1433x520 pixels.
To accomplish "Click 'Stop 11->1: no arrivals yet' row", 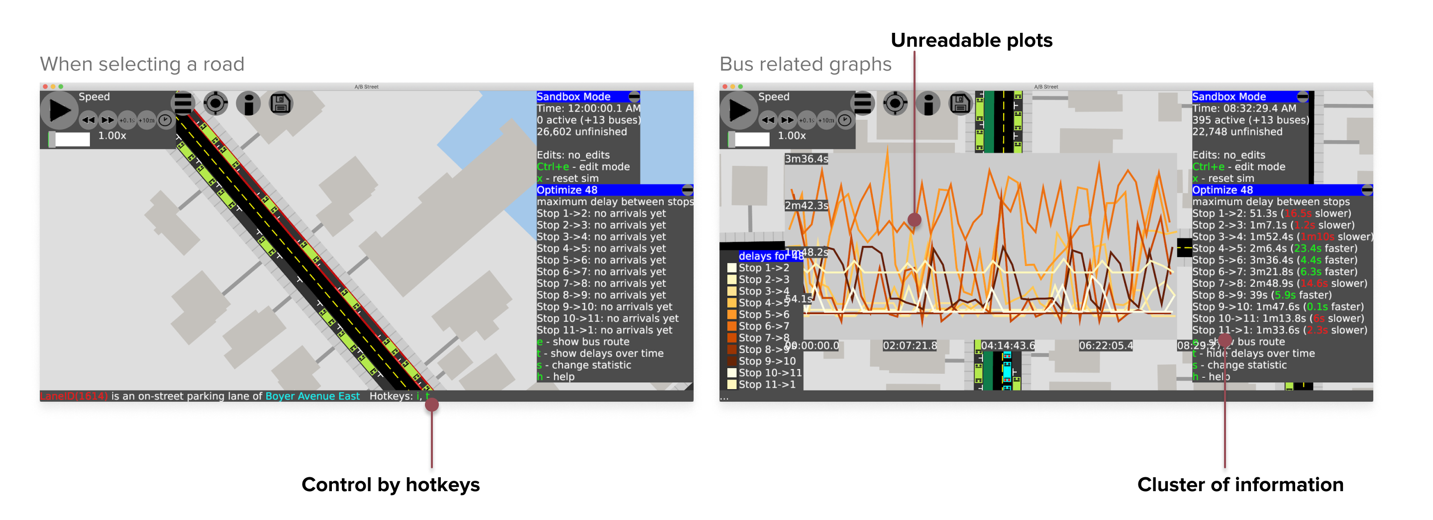I will pos(604,330).
